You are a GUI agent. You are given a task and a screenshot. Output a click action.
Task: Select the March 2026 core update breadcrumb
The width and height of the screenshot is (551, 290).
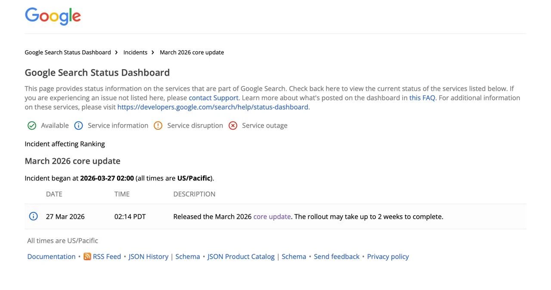[x=192, y=52]
